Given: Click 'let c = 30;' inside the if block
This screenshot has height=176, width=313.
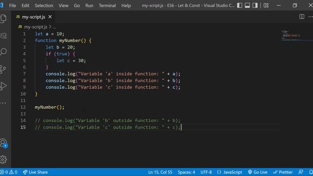Looking at the screenshot, I should 71,61.
